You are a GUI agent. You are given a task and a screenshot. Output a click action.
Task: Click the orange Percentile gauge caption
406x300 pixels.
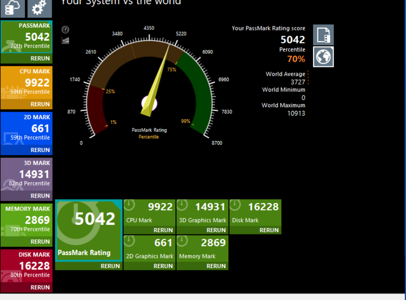pyautogui.click(x=149, y=137)
